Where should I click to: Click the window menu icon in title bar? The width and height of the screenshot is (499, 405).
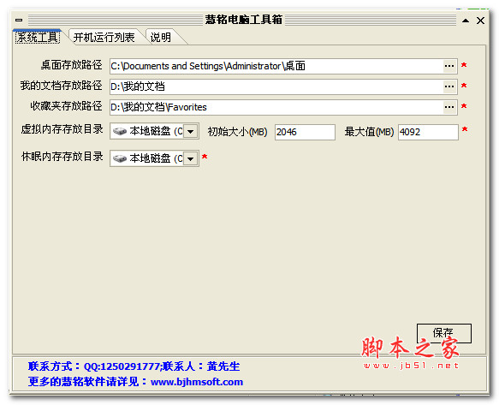19,20
